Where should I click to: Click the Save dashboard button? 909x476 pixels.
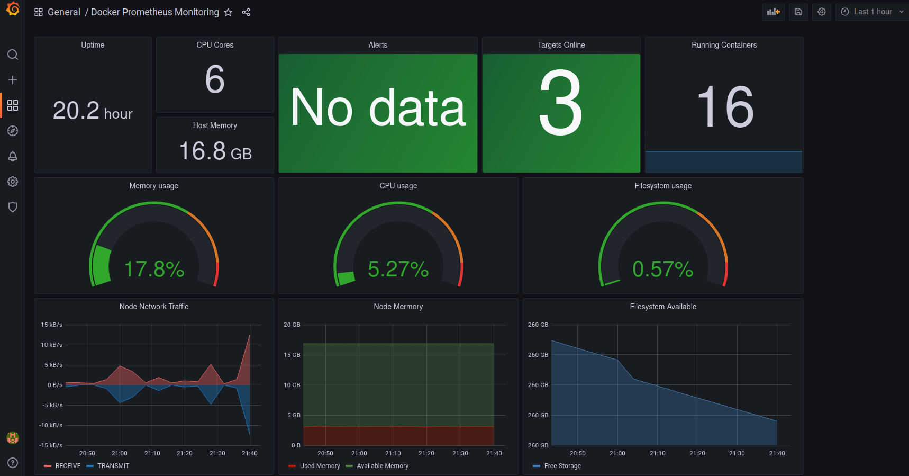pos(798,12)
